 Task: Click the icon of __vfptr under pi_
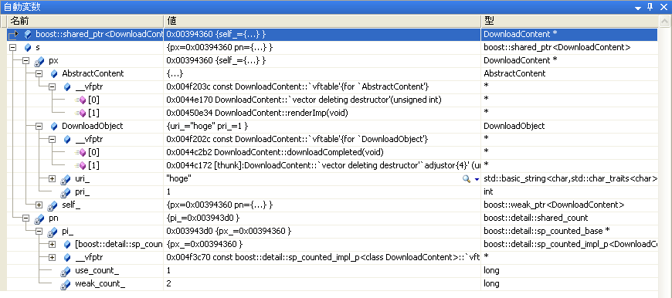click(x=67, y=257)
